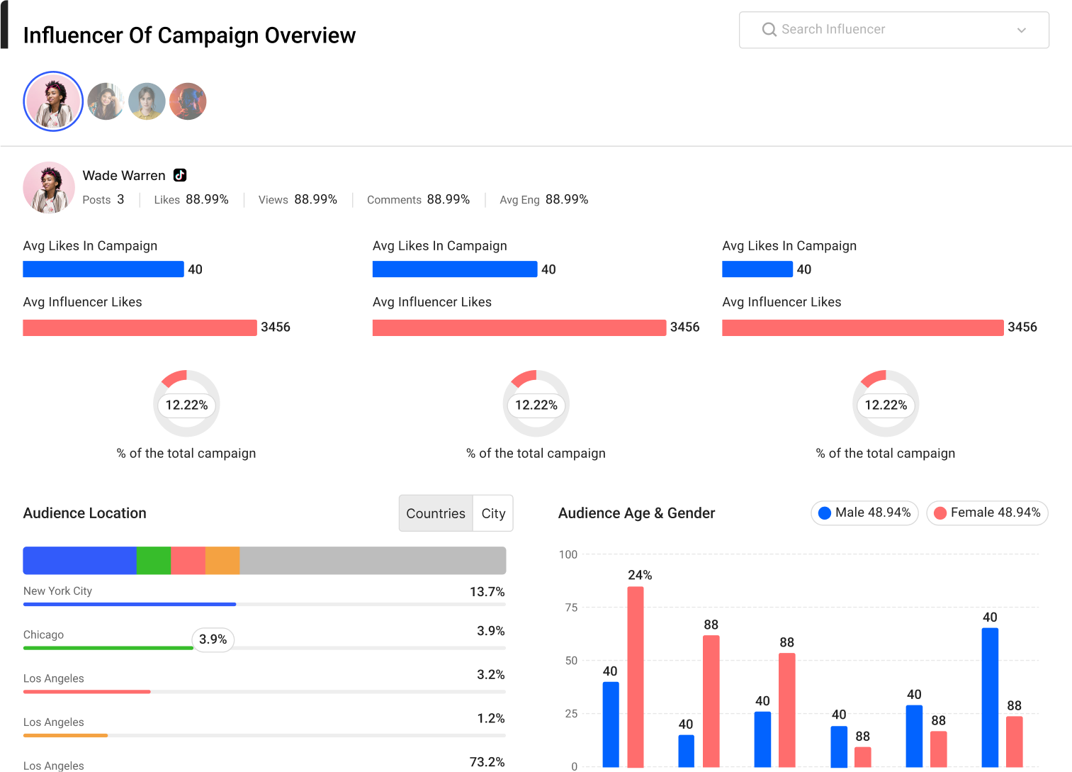Click the rightmost 12.22% donut chart
The width and height of the screenshot is (1072, 772).
(886, 404)
